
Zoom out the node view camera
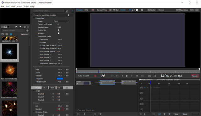click(78, 114)
